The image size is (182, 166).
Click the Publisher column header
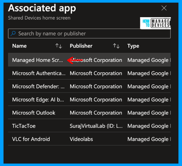pos(81,46)
